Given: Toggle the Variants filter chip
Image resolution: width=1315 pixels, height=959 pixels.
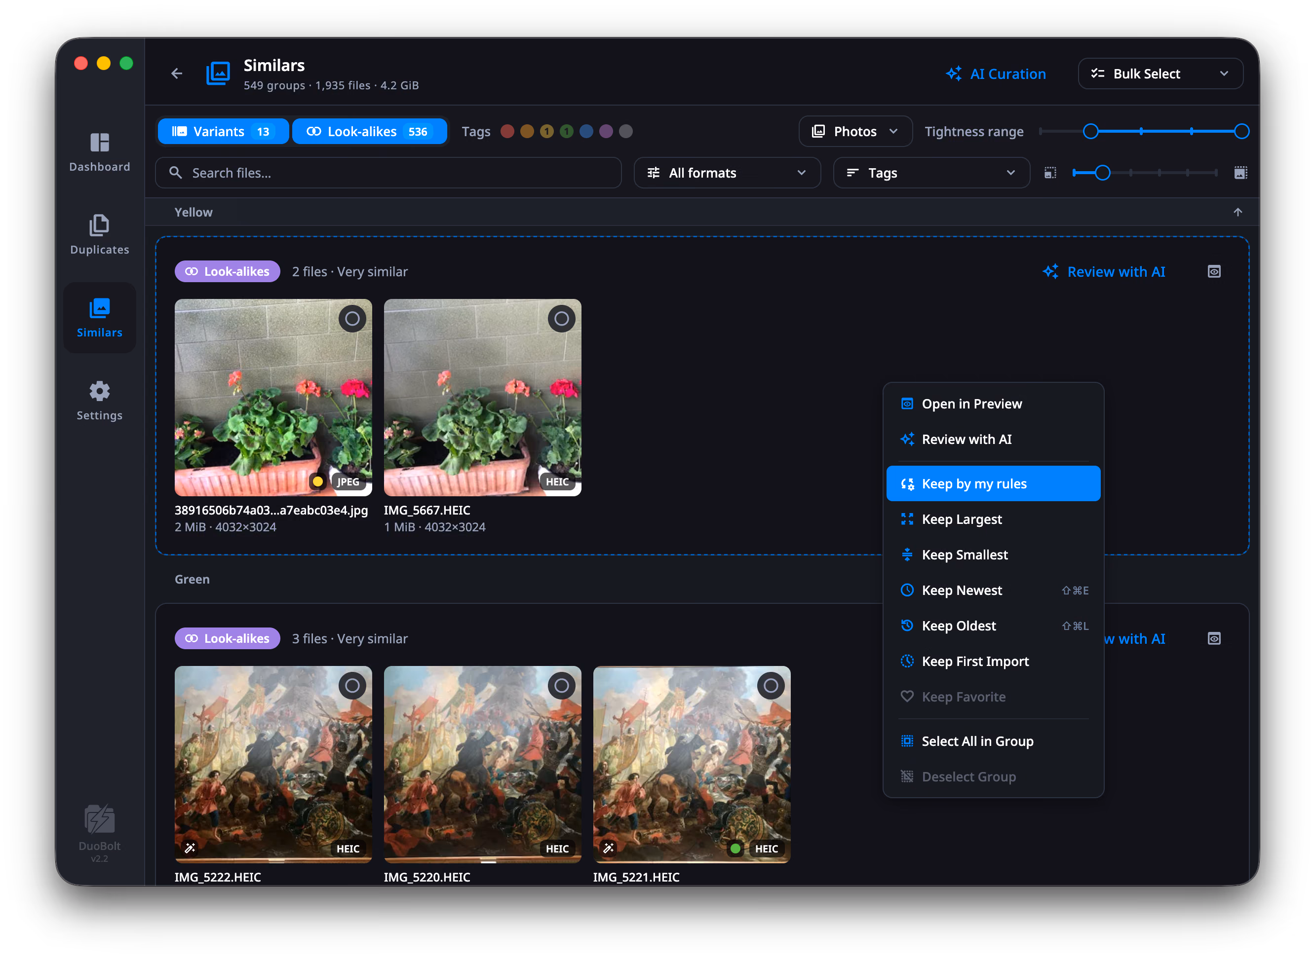Looking at the screenshot, I should 223,132.
